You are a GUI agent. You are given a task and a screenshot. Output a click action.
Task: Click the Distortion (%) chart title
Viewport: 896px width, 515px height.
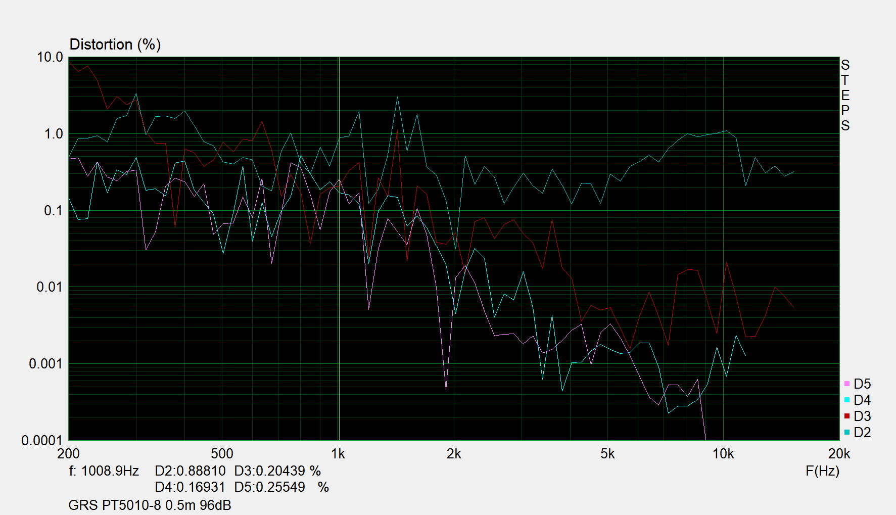(115, 44)
